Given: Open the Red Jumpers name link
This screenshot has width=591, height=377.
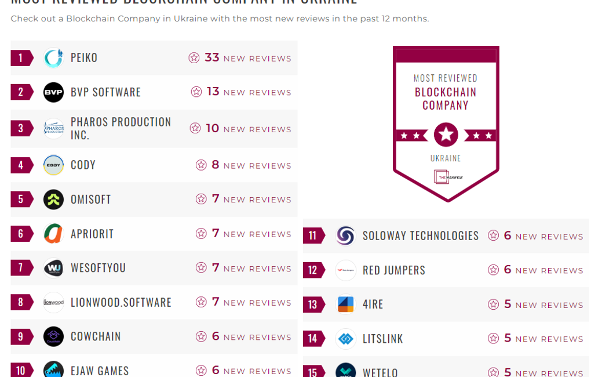Looking at the screenshot, I should (x=394, y=270).
